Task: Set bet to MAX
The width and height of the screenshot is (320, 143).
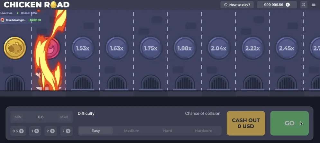Action: click(64, 117)
